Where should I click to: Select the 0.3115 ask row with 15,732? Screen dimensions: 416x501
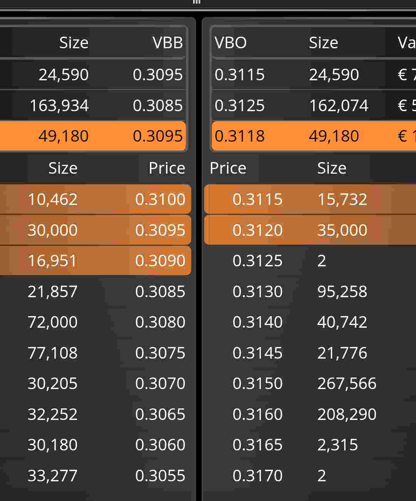pyautogui.click(x=310, y=199)
